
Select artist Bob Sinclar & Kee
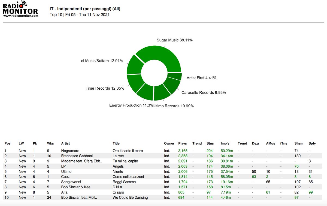[x=75, y=187]
